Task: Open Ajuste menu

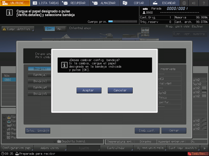Action: point(84,148)
